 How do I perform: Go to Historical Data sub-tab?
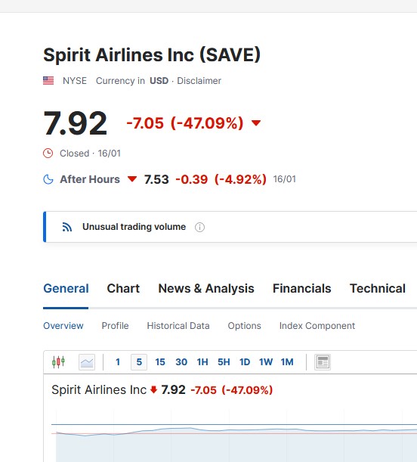[178, 326]
